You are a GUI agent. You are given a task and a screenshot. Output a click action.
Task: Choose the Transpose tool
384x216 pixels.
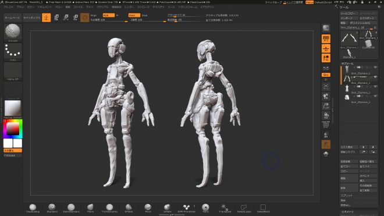225,208
